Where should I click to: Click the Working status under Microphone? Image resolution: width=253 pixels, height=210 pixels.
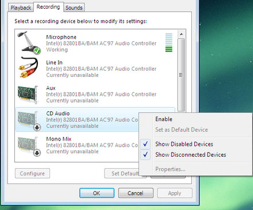click(57, 50)
